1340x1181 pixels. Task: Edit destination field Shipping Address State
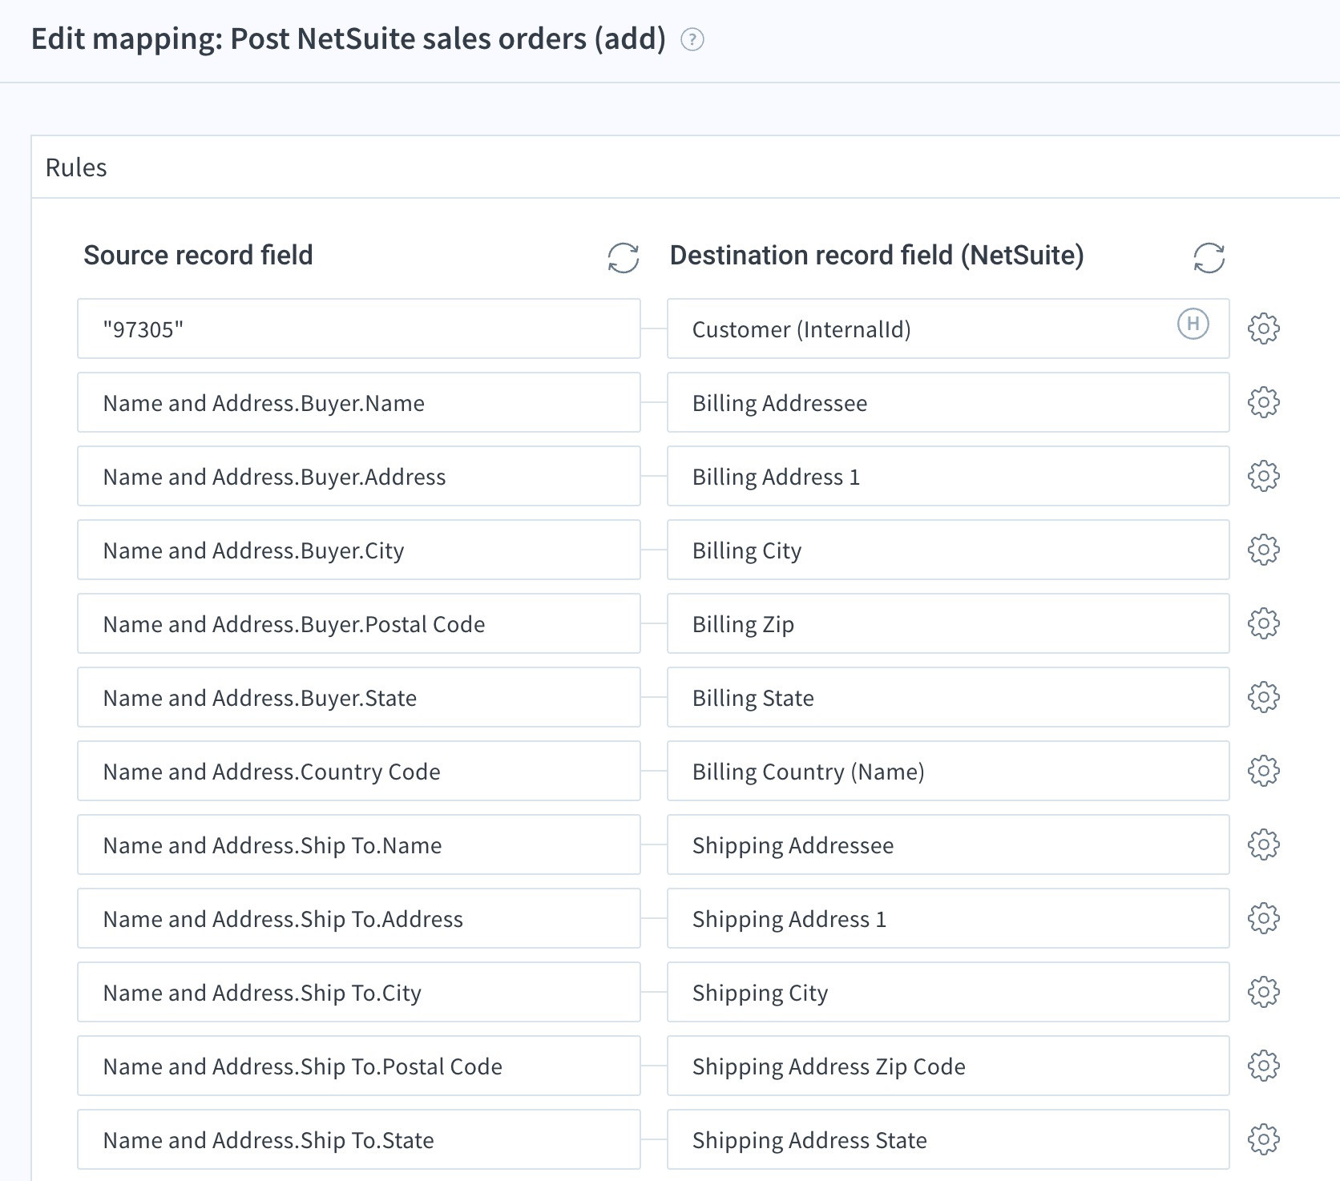pyautogui.click(x=948, y=1139)
